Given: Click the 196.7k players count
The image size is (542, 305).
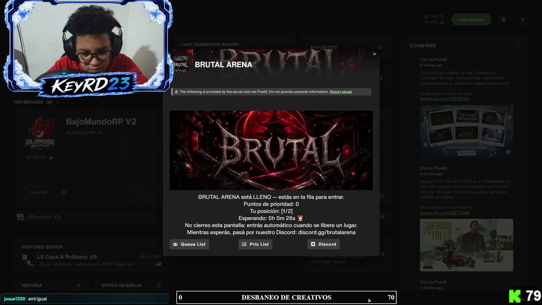Looking at the screenshot, I should (434, 17).
